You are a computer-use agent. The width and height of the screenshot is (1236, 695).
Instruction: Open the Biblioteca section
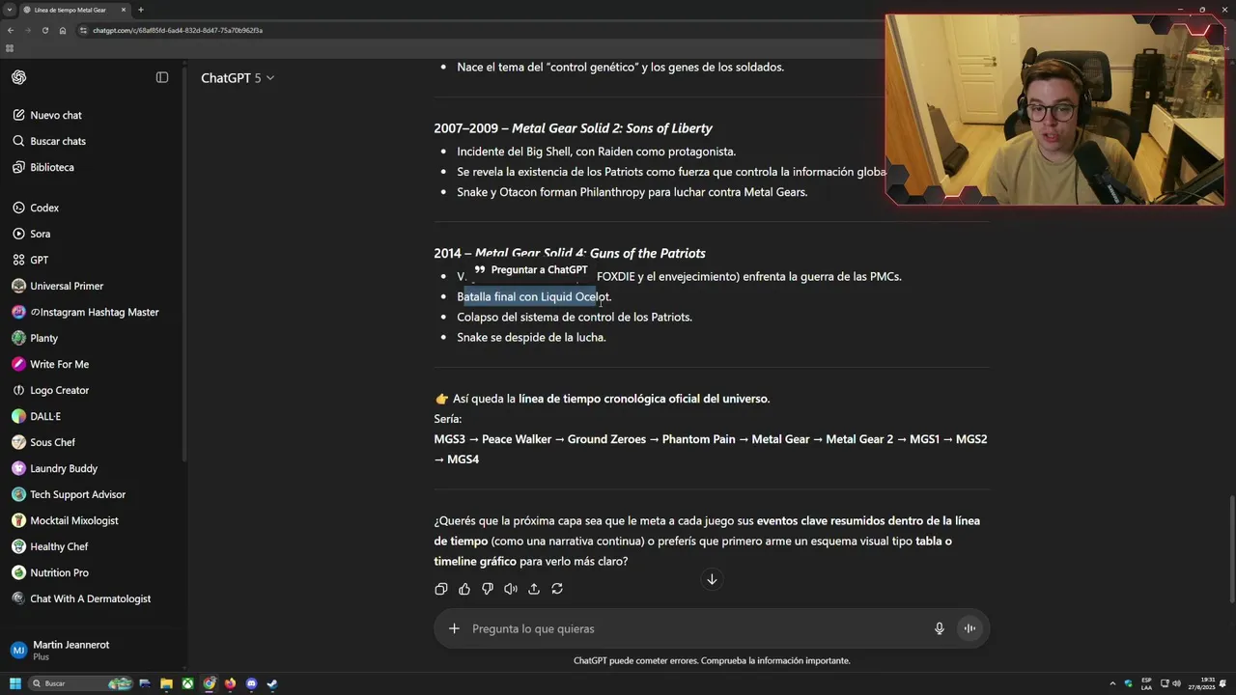pyautogui.click(x=52, y=167)
